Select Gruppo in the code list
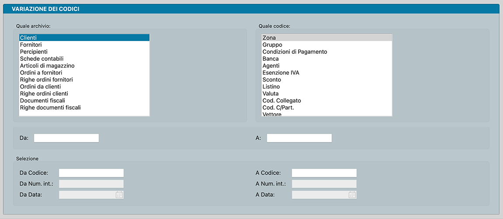This screenshot has width=503, height=219. click(272, 45)
